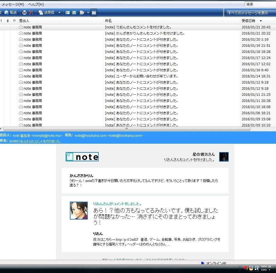Select message received 2016/01/17 12:24
Image resolution: width=276 pixels, height=273 pixels.
click(138, 58)
